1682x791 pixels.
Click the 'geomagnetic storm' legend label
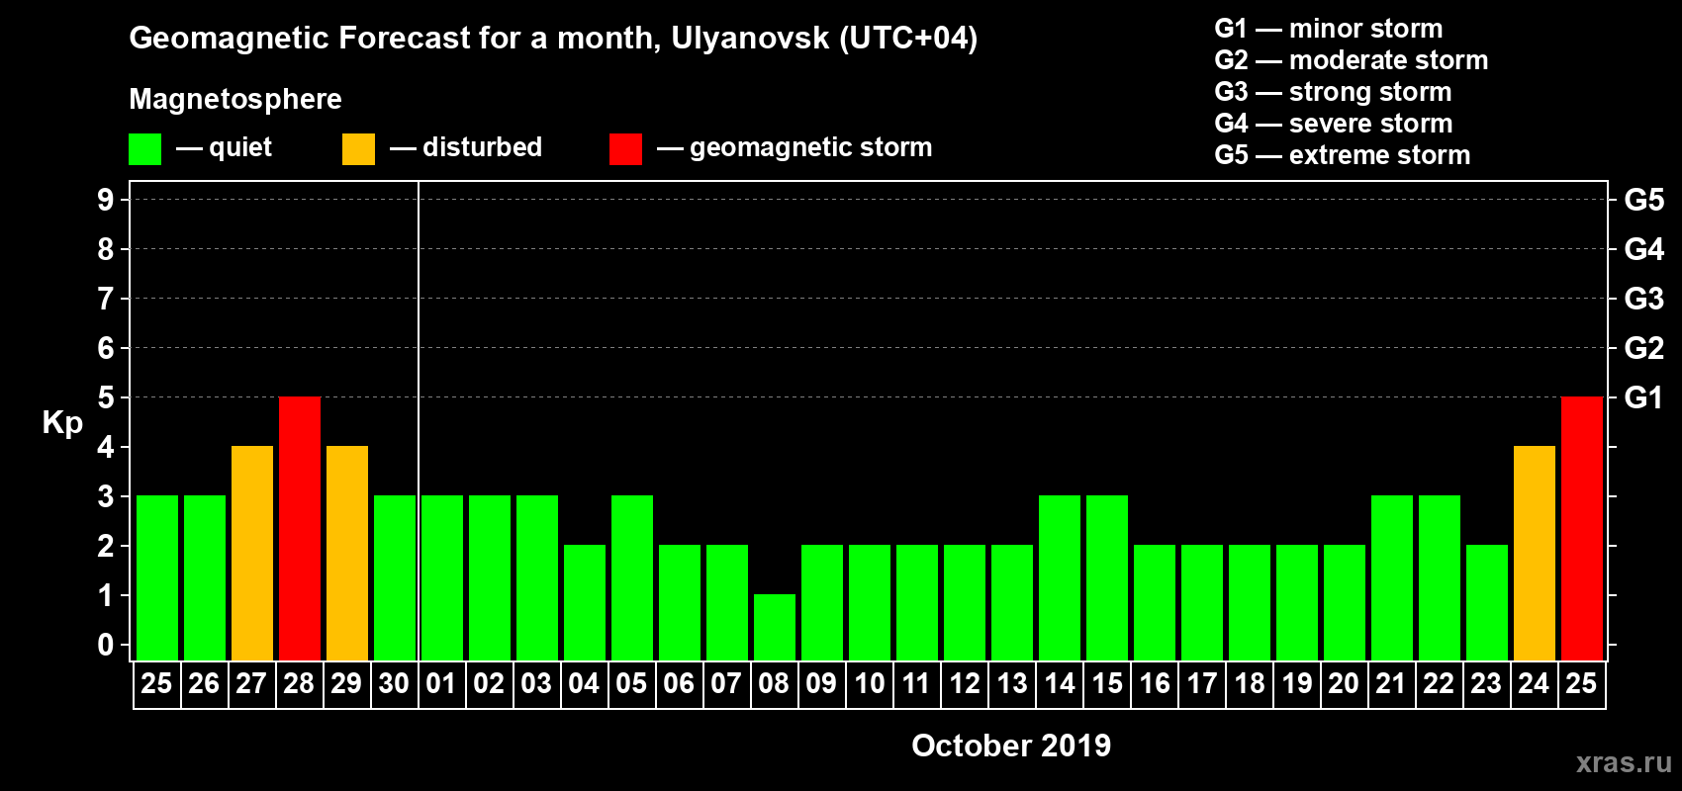coord(811,148)
